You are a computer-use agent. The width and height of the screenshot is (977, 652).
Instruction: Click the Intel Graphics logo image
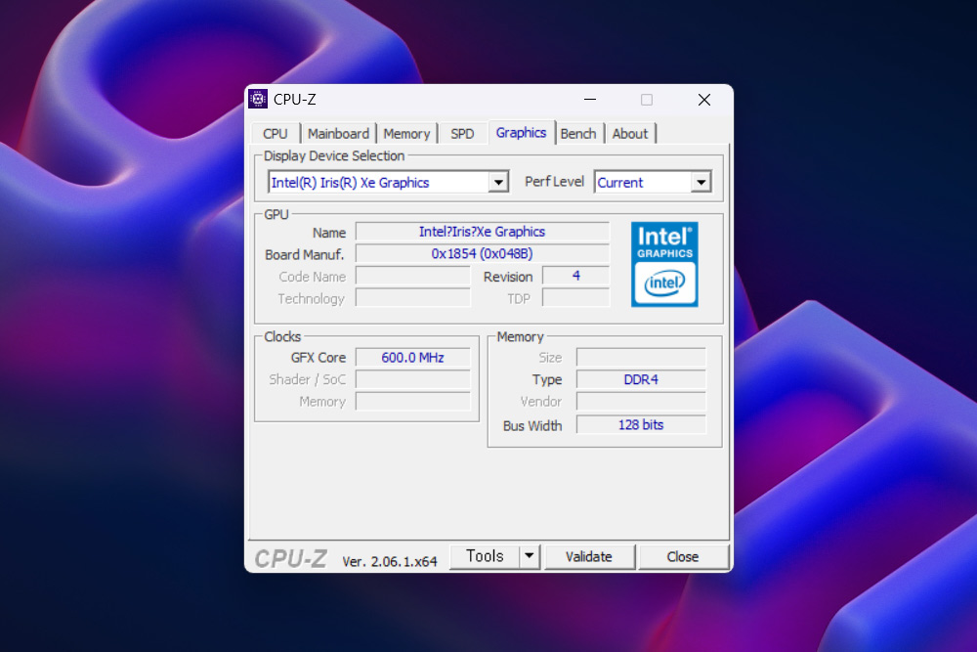[664, 264]
